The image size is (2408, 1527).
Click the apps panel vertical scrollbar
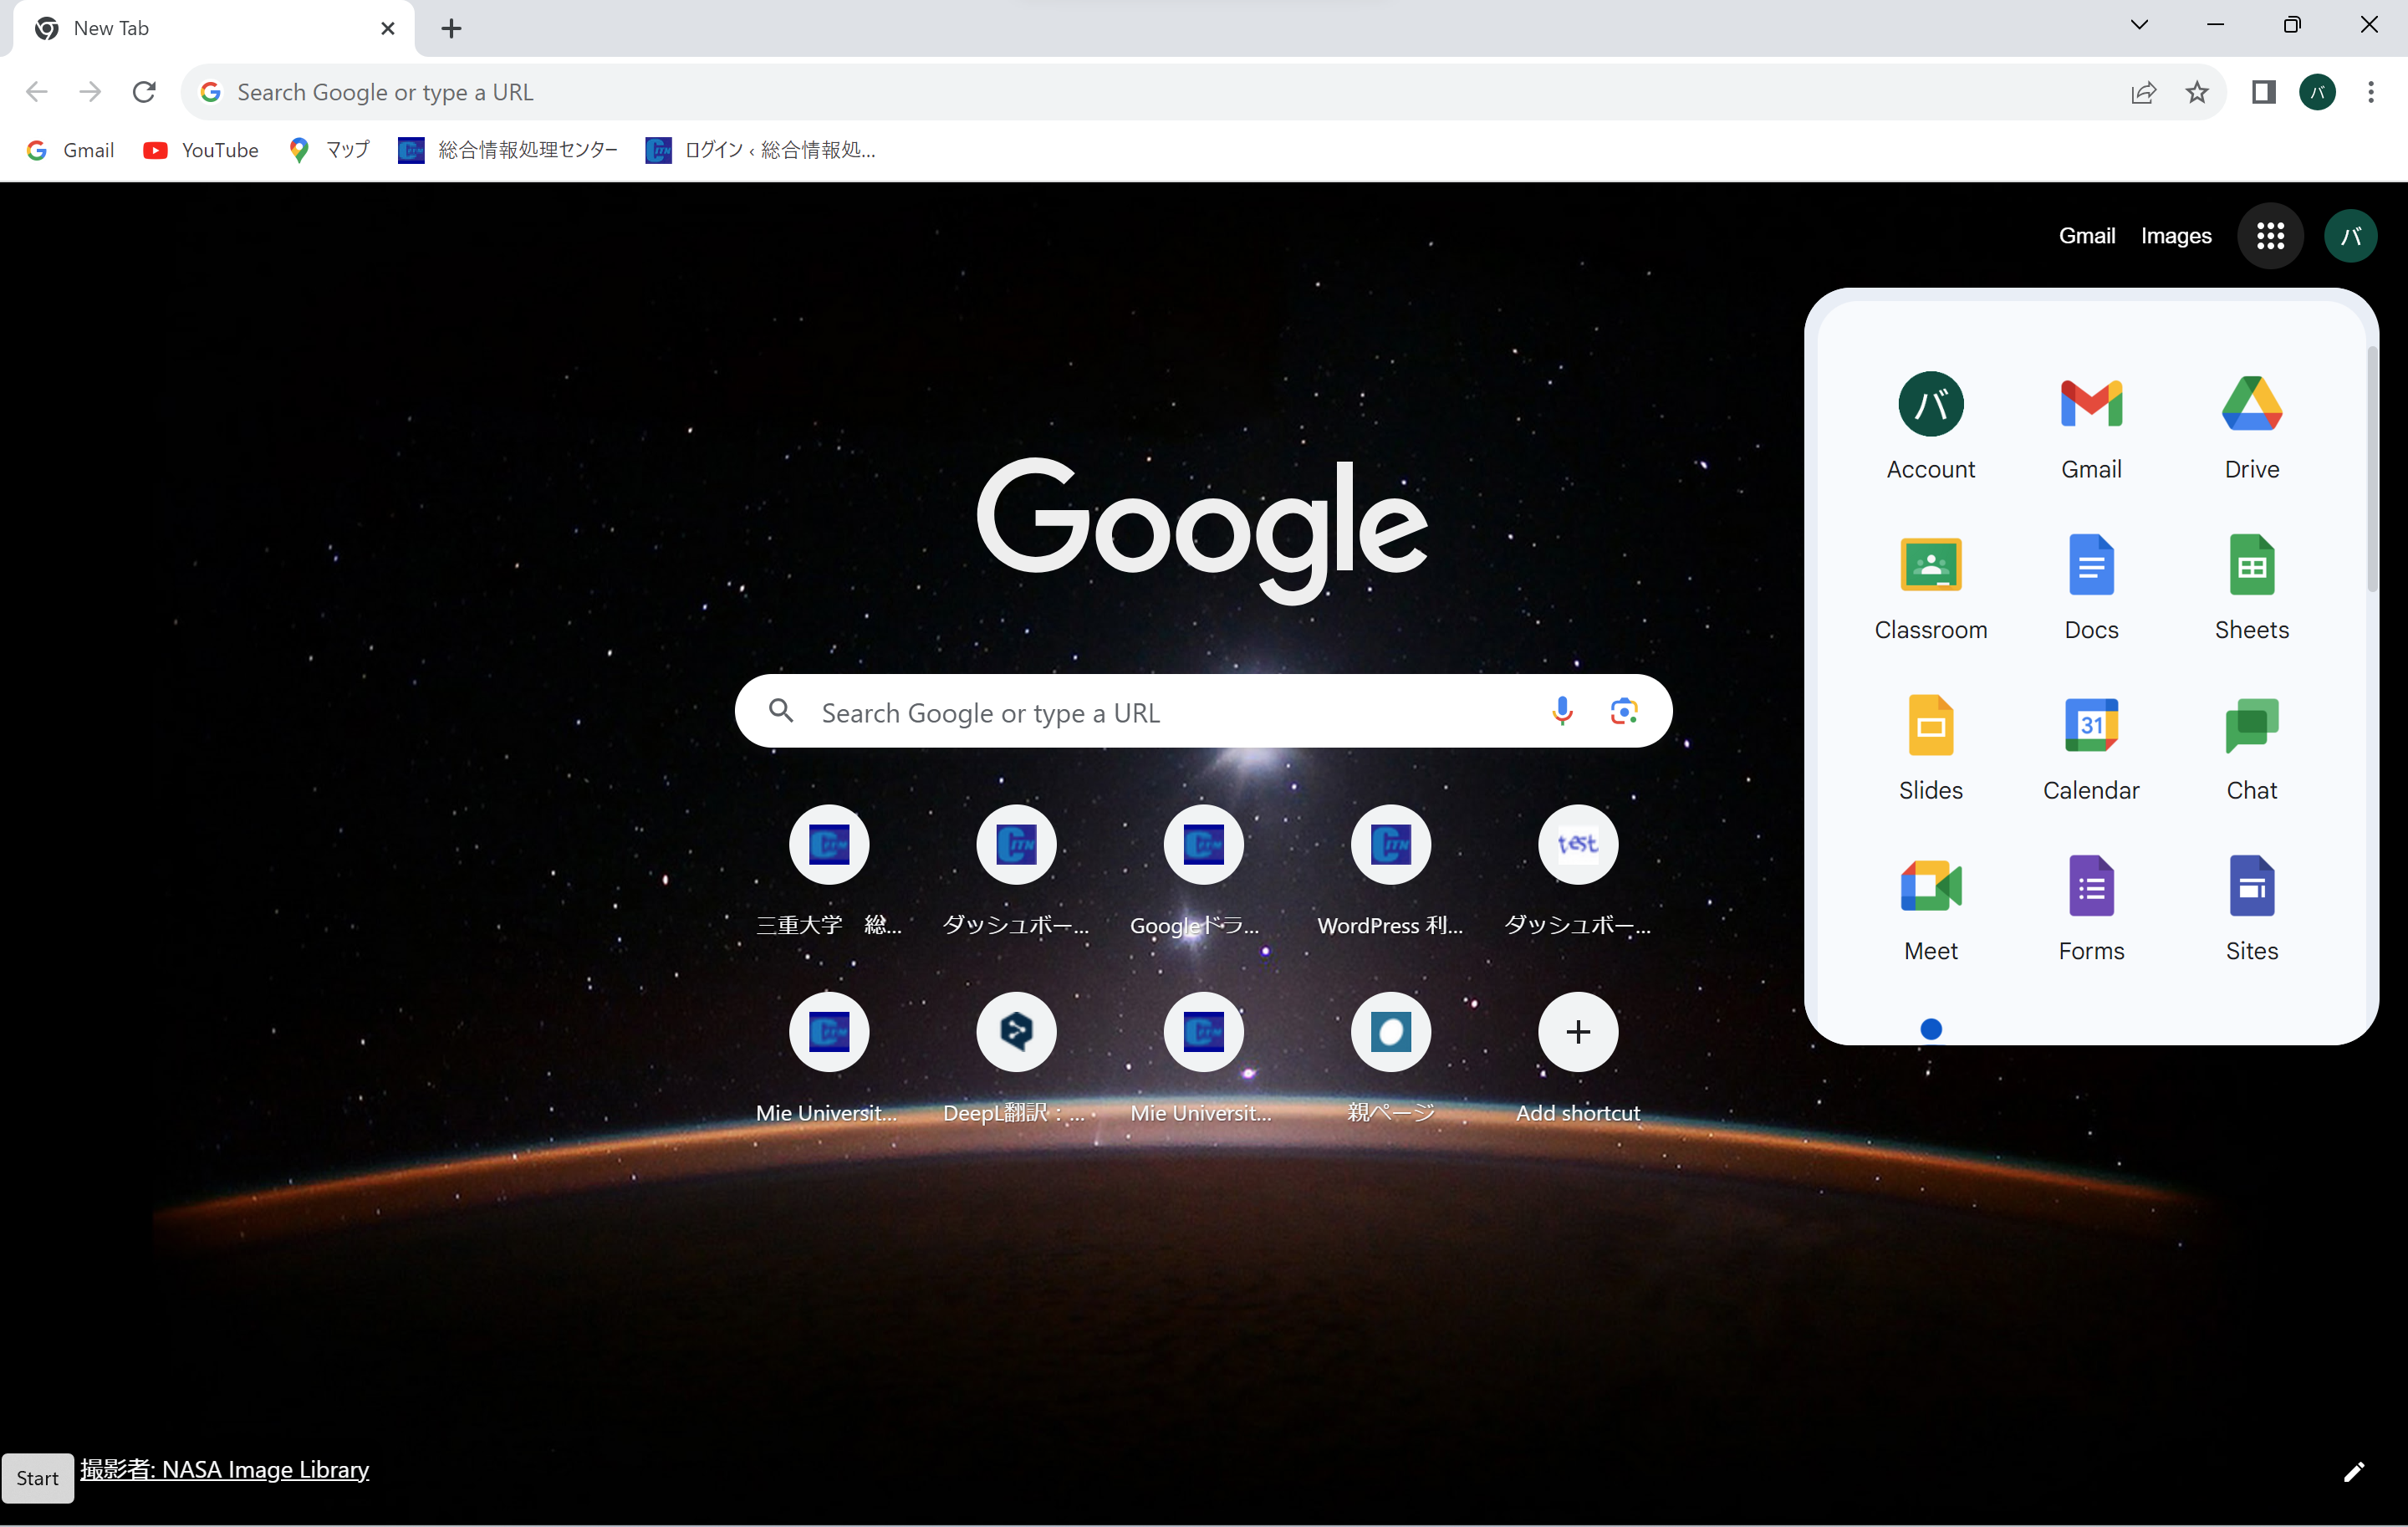[x=2371, y=468]
